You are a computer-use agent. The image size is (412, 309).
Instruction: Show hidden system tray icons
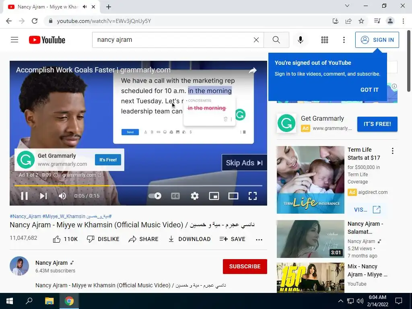340,301
